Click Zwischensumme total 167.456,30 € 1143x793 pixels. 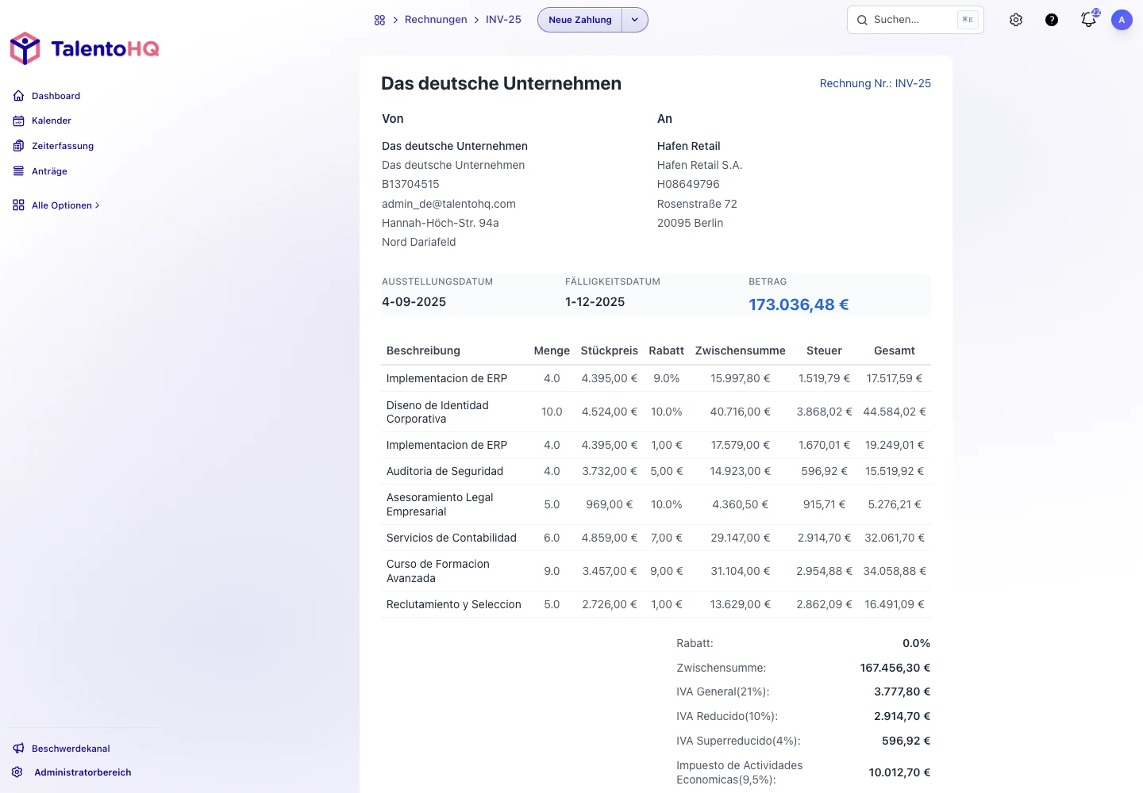click(x=895, y=668)
